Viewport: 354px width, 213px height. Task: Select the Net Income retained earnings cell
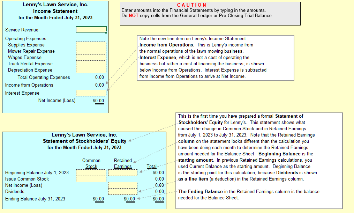coord(123,185)
